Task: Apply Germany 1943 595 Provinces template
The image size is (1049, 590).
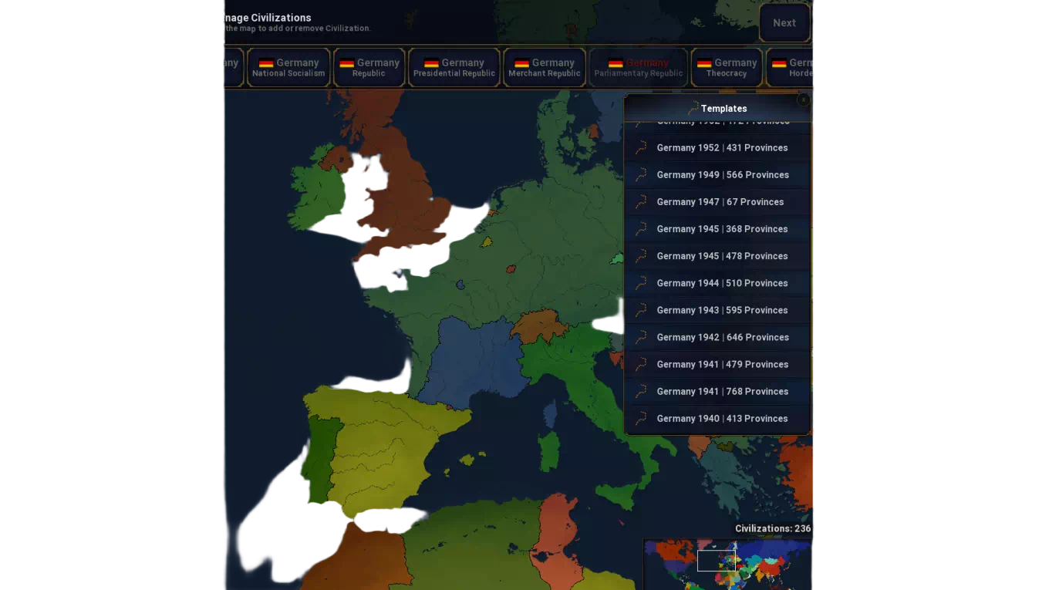Action: [x=722, y=310]
